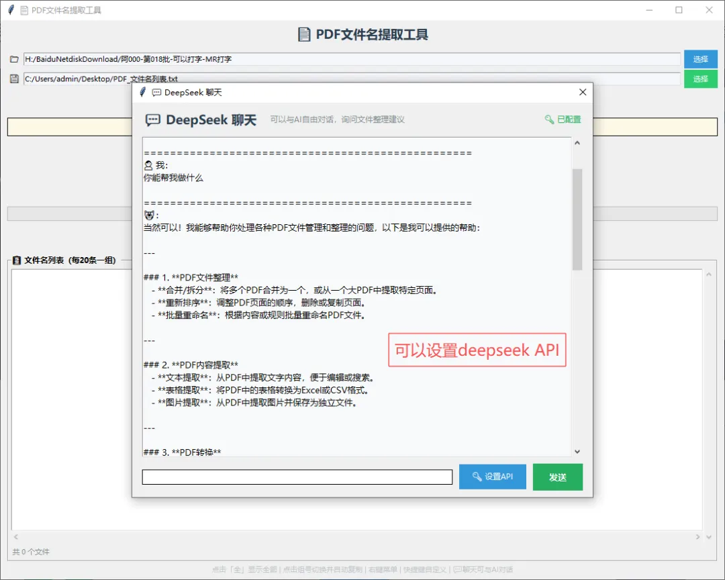Viewport: 725px width, 580px height.
Task: Click the line about 表格提取
Action: (x=260, y=390)
